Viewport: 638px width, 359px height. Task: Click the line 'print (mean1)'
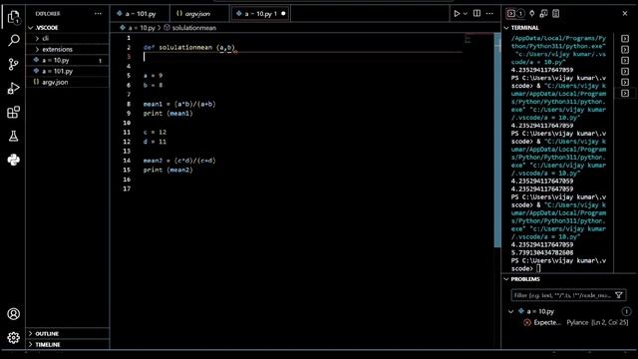point(168,113)
